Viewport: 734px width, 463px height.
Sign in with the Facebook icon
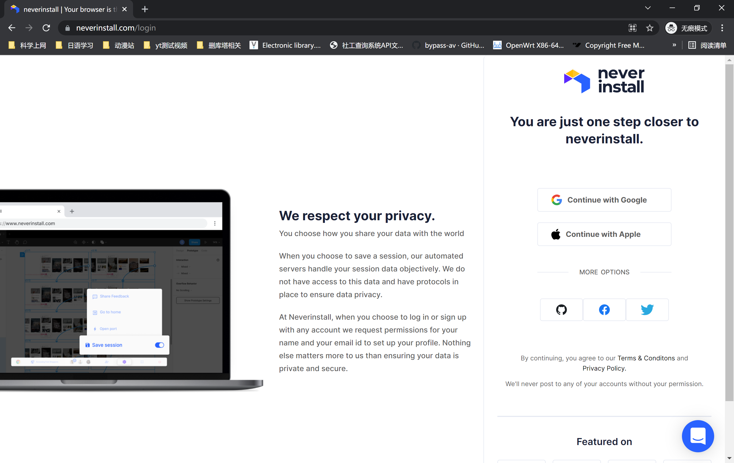604,309
